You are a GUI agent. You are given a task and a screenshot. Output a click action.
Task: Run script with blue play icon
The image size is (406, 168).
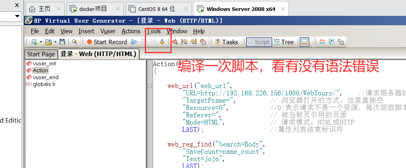134,42
